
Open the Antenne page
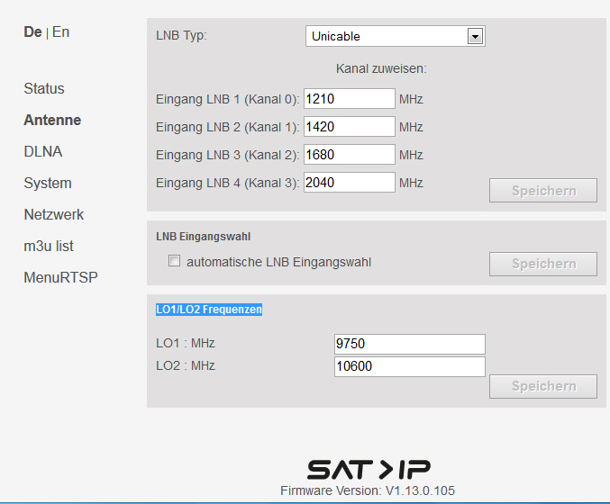coord(52,121)
